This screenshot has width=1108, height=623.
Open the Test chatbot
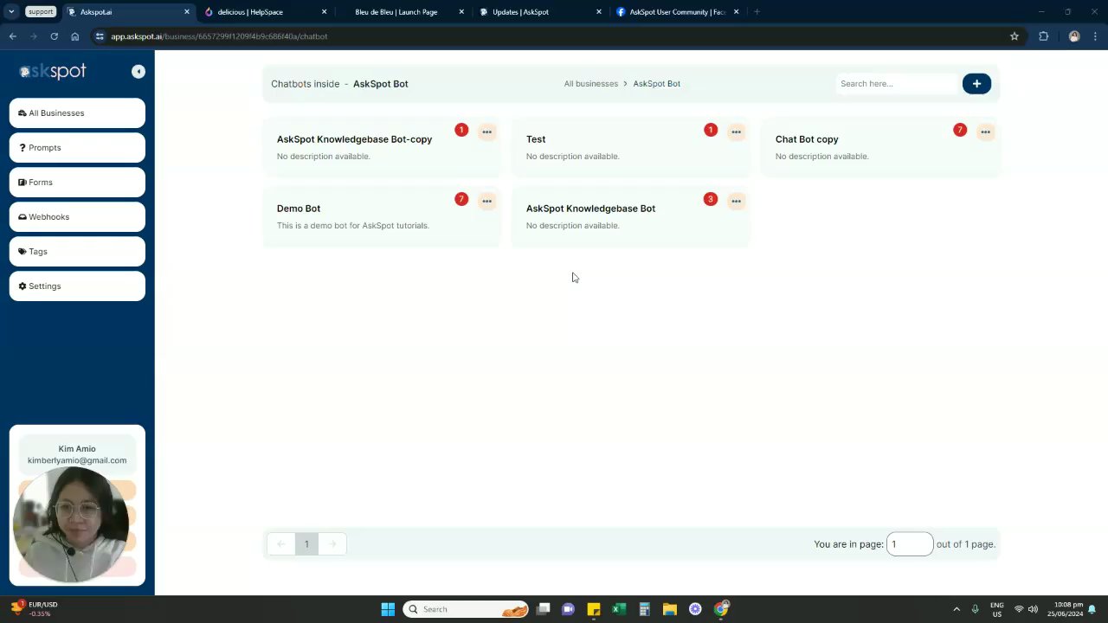coord(536,139)
